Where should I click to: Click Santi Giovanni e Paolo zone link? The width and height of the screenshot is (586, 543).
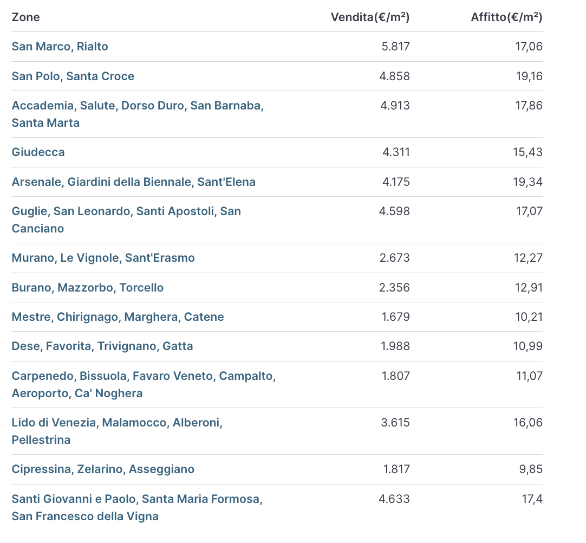(x=136, y=499)
